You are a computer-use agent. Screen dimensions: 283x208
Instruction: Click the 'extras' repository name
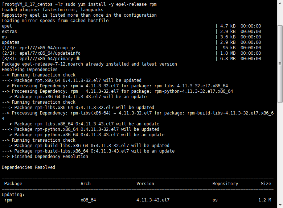9,32
